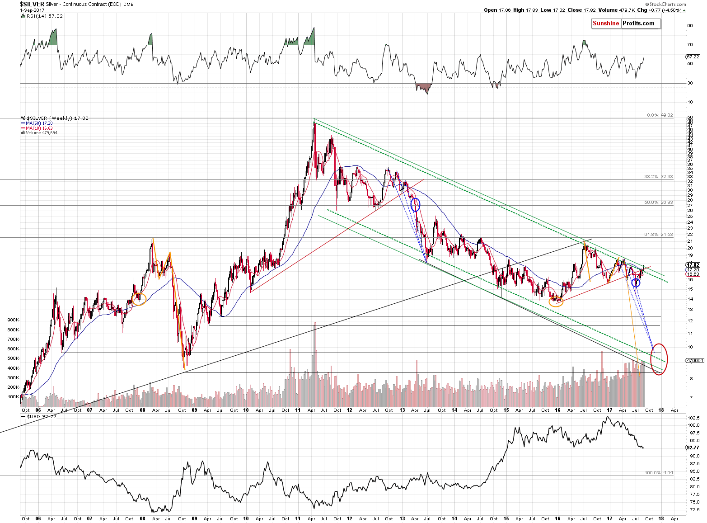The width and height of the screenshot is (707, 523).
Task: Click the High 17.83 value
Action: click(x=526, y=10)
